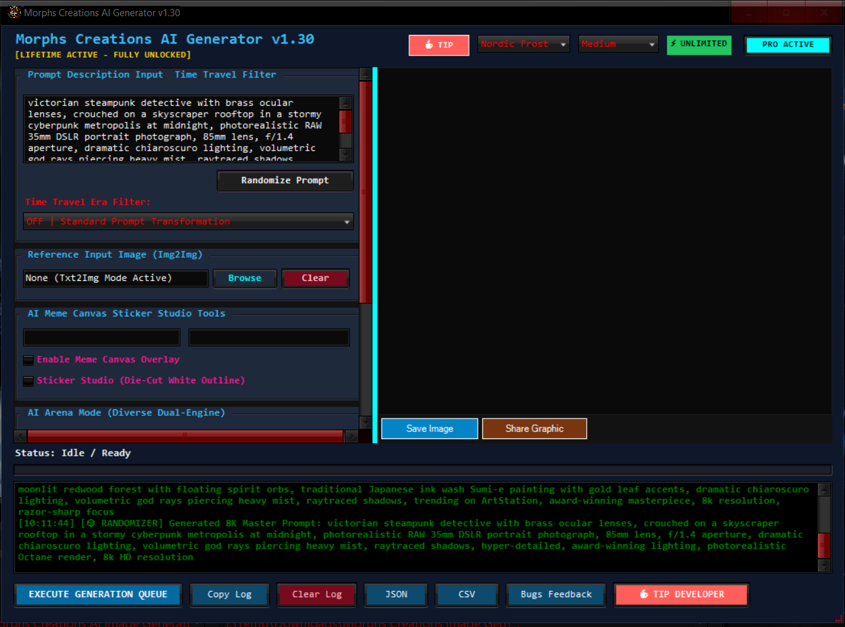Click 'AI Arena Mode (Diverse Dual-Engine)' heading
This screenshot has height=627, width=845.
127,413
